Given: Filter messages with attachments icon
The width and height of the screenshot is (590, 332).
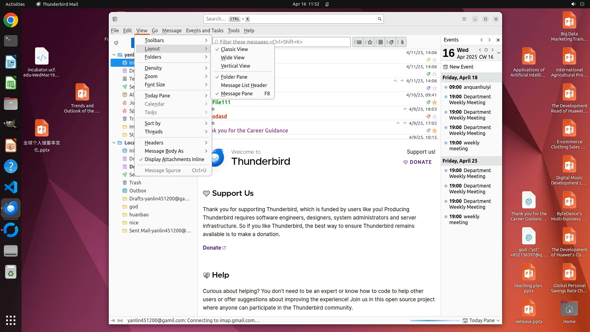Looking at the screenshot, I should click(402, 42).
